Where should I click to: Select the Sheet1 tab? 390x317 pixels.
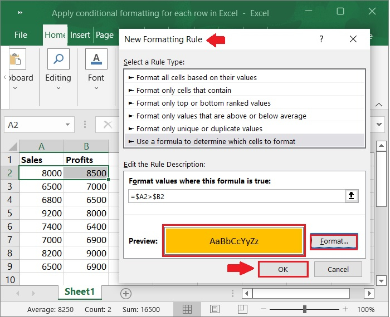[x=80, y=291]
